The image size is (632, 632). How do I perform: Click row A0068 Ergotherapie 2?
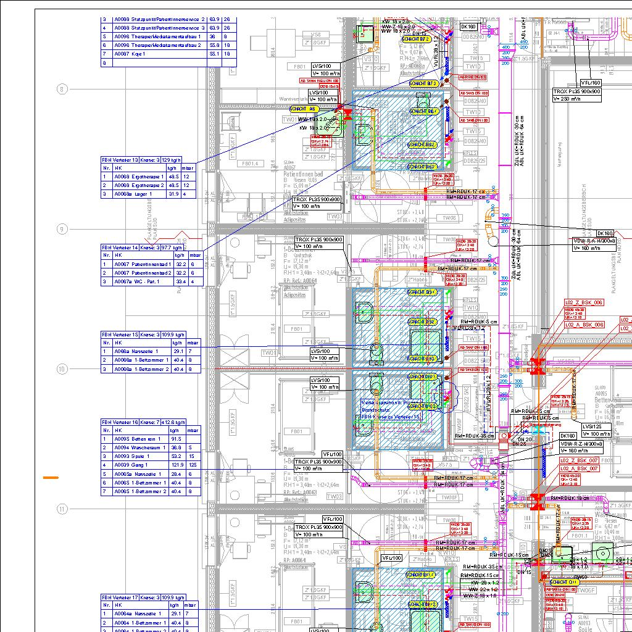coord(148,185)
